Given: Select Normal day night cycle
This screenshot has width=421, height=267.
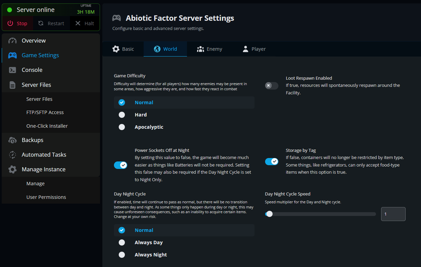Looking at the screenshot, I should coord(184,230).
